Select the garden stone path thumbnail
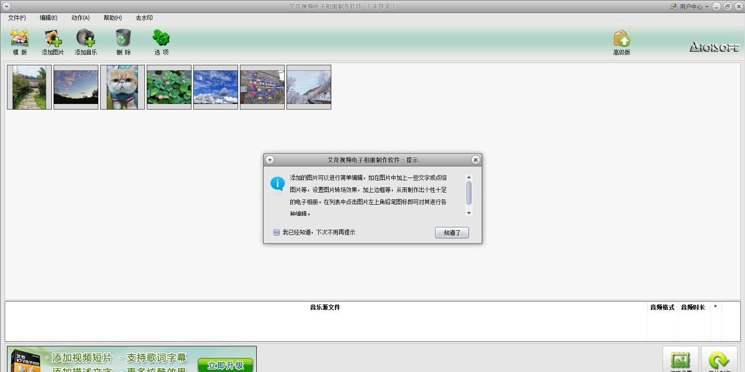Screen dimensions: 745x372 coord(29,87)
